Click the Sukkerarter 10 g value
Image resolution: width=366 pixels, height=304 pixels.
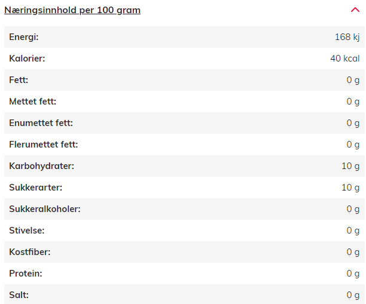pos(350,188)
